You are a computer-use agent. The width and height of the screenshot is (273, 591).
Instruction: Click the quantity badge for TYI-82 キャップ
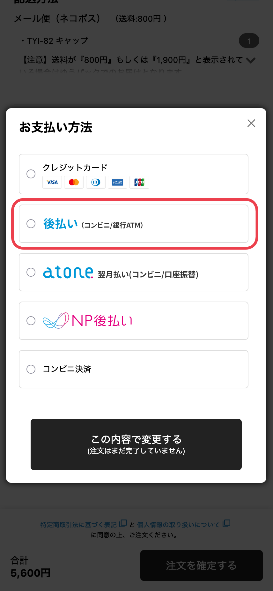(249, 41)
